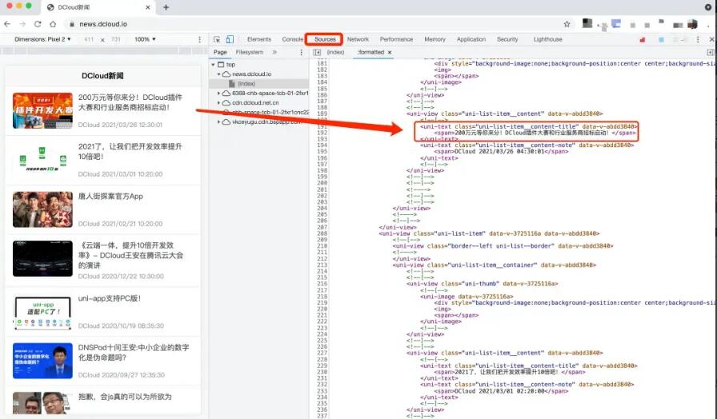Click the DNSPod article blue thumbnail
Viewport: 717px width, 419px height.
(42, 361)
